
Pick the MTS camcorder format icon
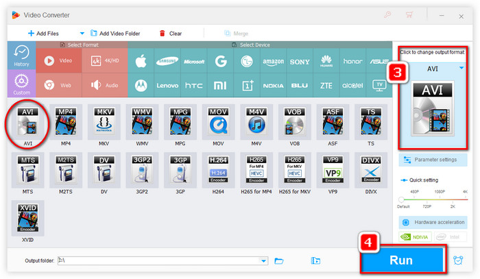pyautogui.click(x=27, y=170)
